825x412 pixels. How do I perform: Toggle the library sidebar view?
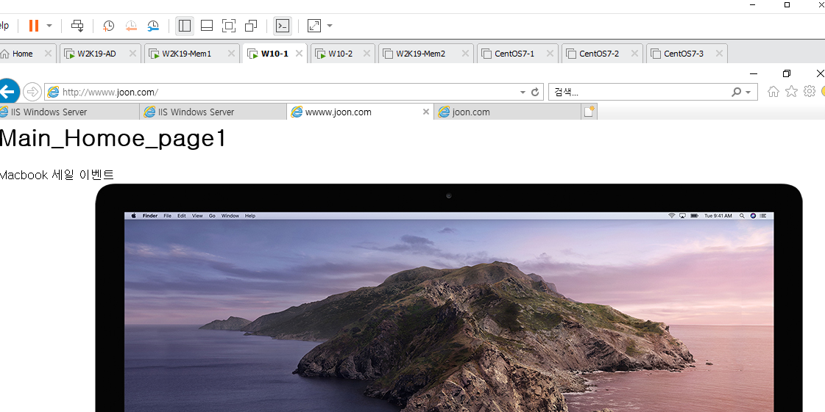185,26
